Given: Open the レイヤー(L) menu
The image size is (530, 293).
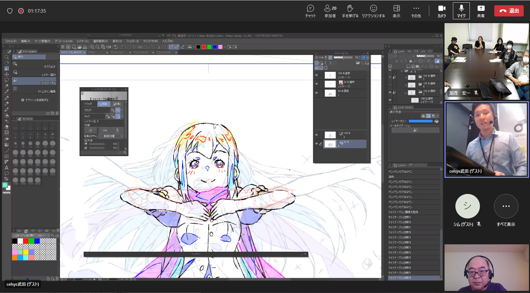Looking at the screenshot, I should [83, 41].
